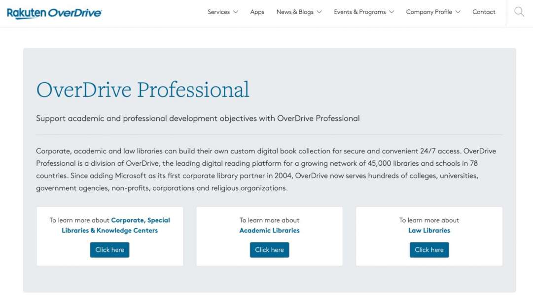Open the Company Profile menu label
This screenshot has width=533, height=302.
pyautogui.click(x=429, y=12)
